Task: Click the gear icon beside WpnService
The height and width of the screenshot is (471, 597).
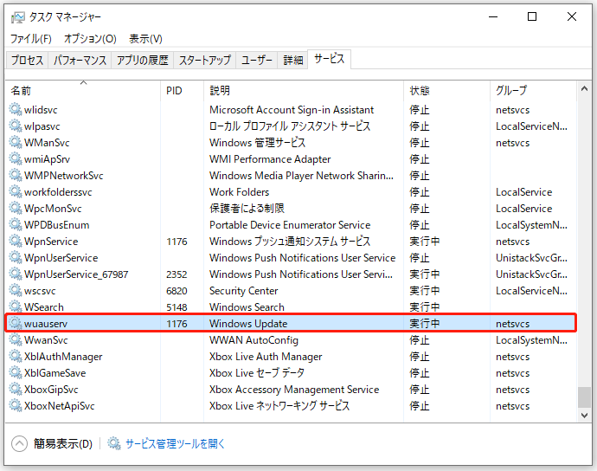Action: click(x=16, y=241)
